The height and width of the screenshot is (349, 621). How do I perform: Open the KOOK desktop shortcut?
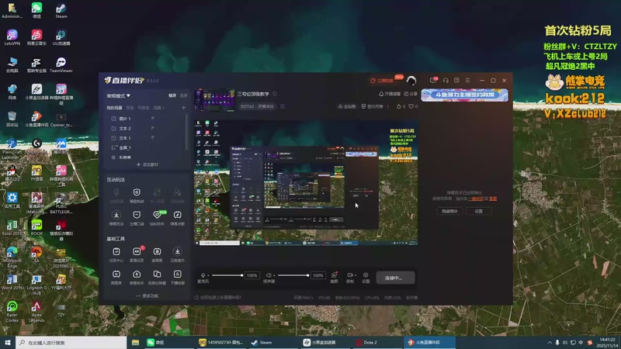click(36, 228)
